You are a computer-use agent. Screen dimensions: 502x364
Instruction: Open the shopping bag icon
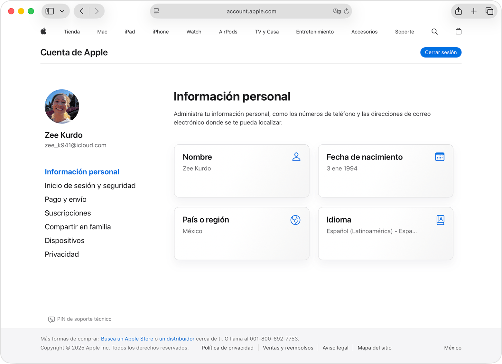[458, 31]
